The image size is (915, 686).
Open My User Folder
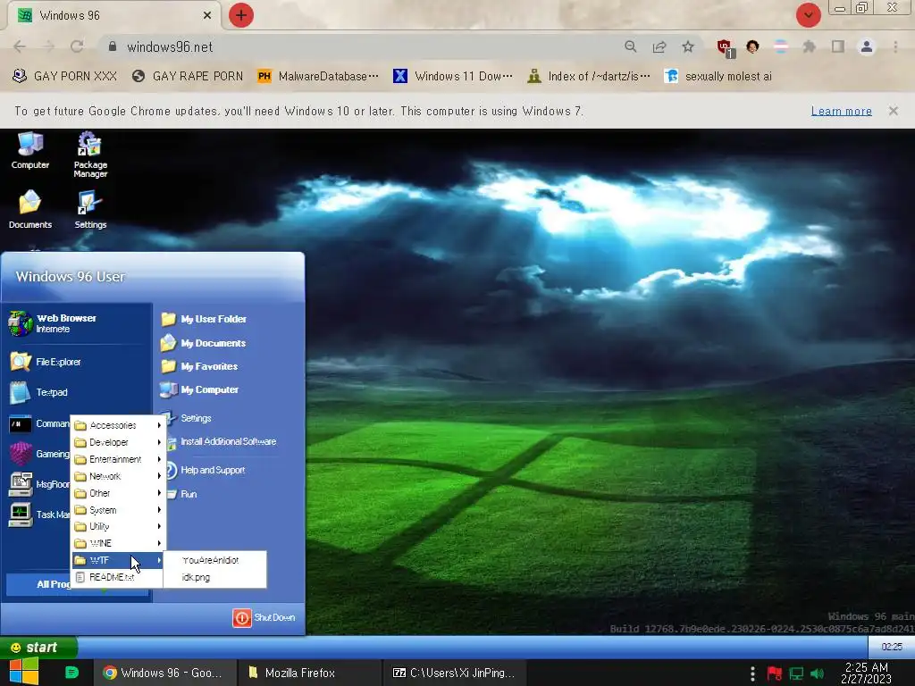[x=204, y=319]
